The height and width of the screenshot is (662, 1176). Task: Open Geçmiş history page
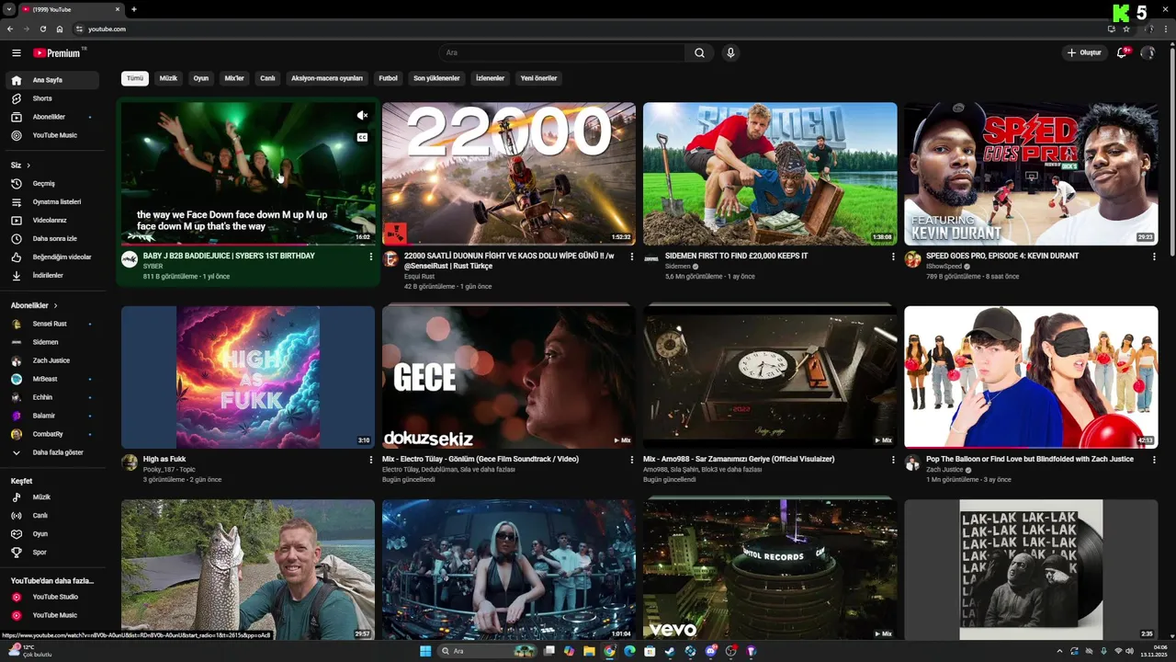tap(51, 183)
